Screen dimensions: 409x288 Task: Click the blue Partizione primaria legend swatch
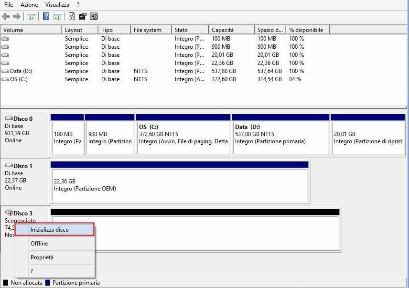click(48, 283)
